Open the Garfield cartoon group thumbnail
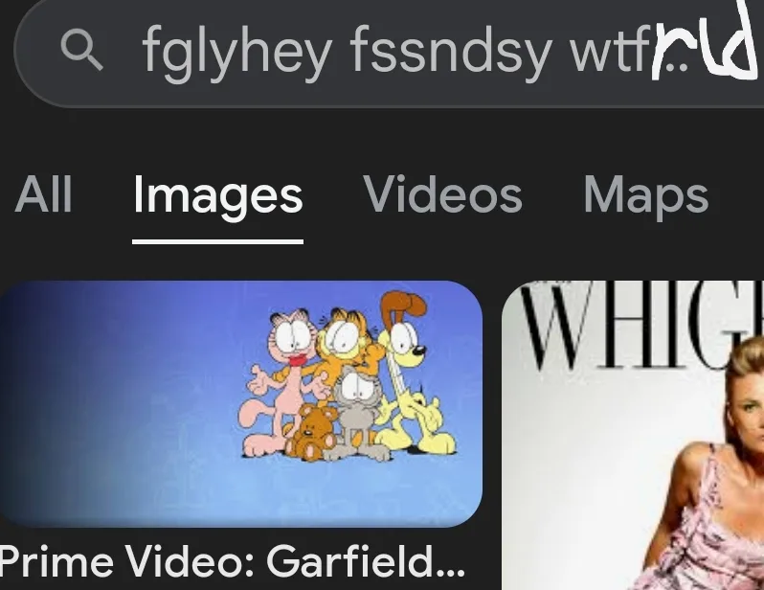 (x=241, y=404)
